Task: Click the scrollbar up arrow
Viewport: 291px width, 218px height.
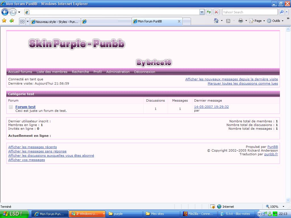Action: (x=288, y=29)
